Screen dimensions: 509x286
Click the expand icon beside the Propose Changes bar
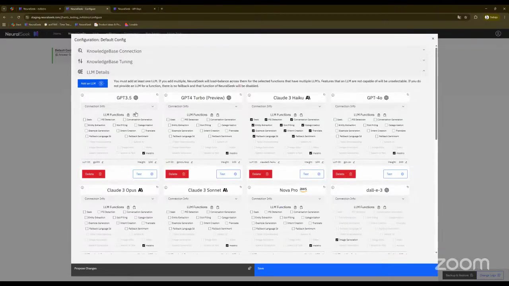(250, 269)
